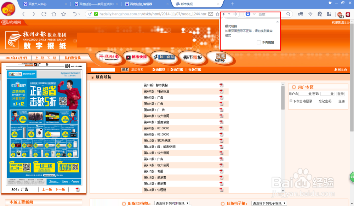The image size is (354, 206).
Task: Expand the mode switch dropdown arrow
Action: point(229,14)
